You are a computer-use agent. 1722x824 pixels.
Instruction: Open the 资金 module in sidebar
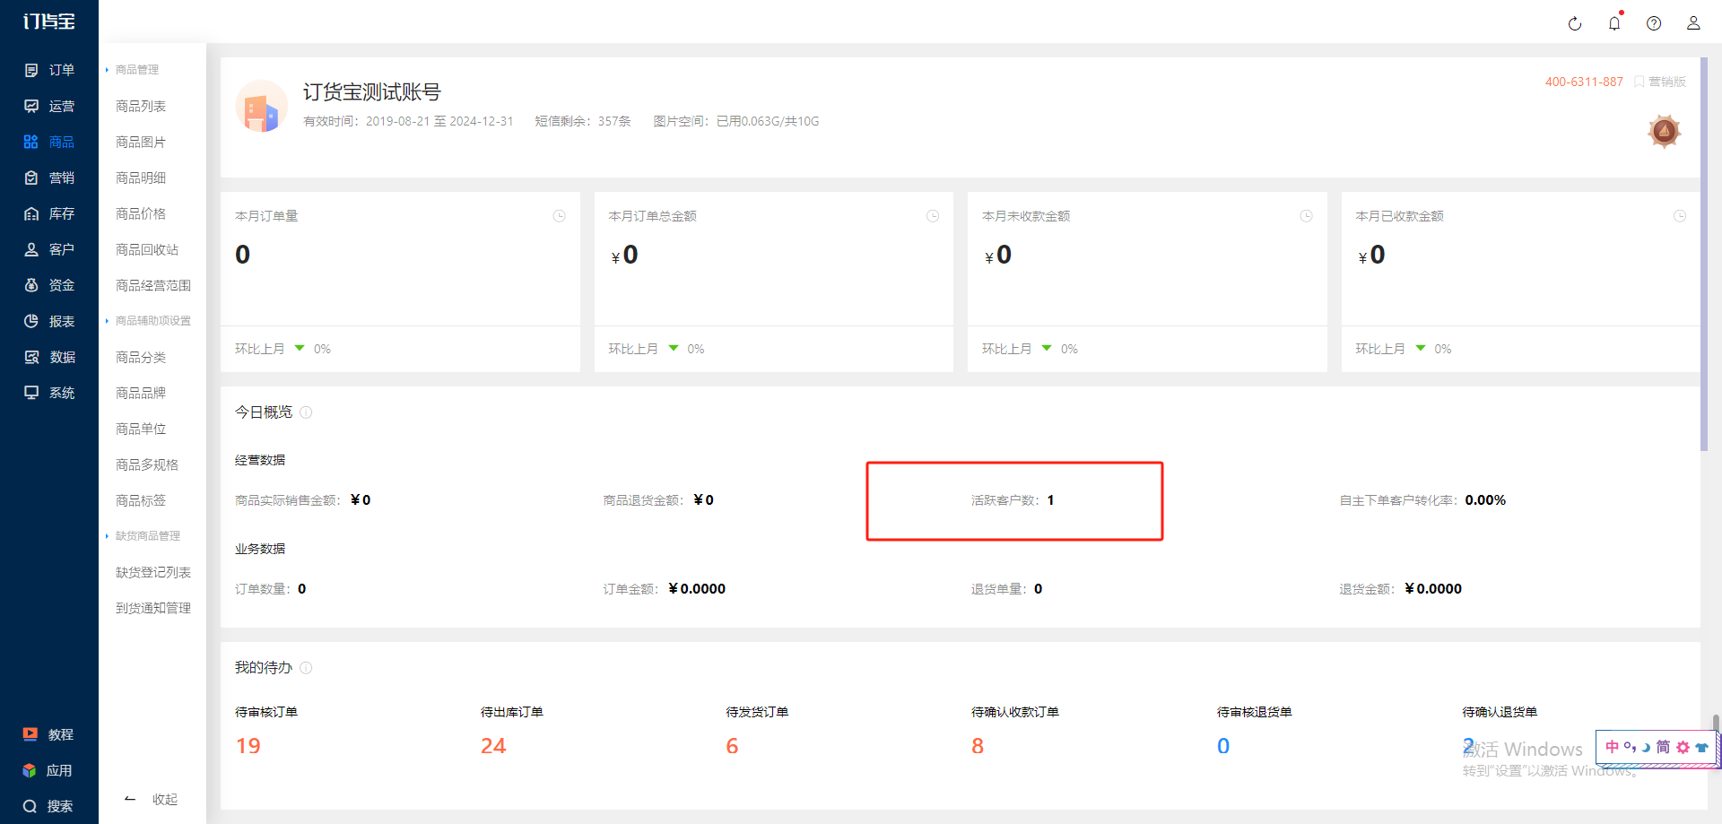point(49,285)
